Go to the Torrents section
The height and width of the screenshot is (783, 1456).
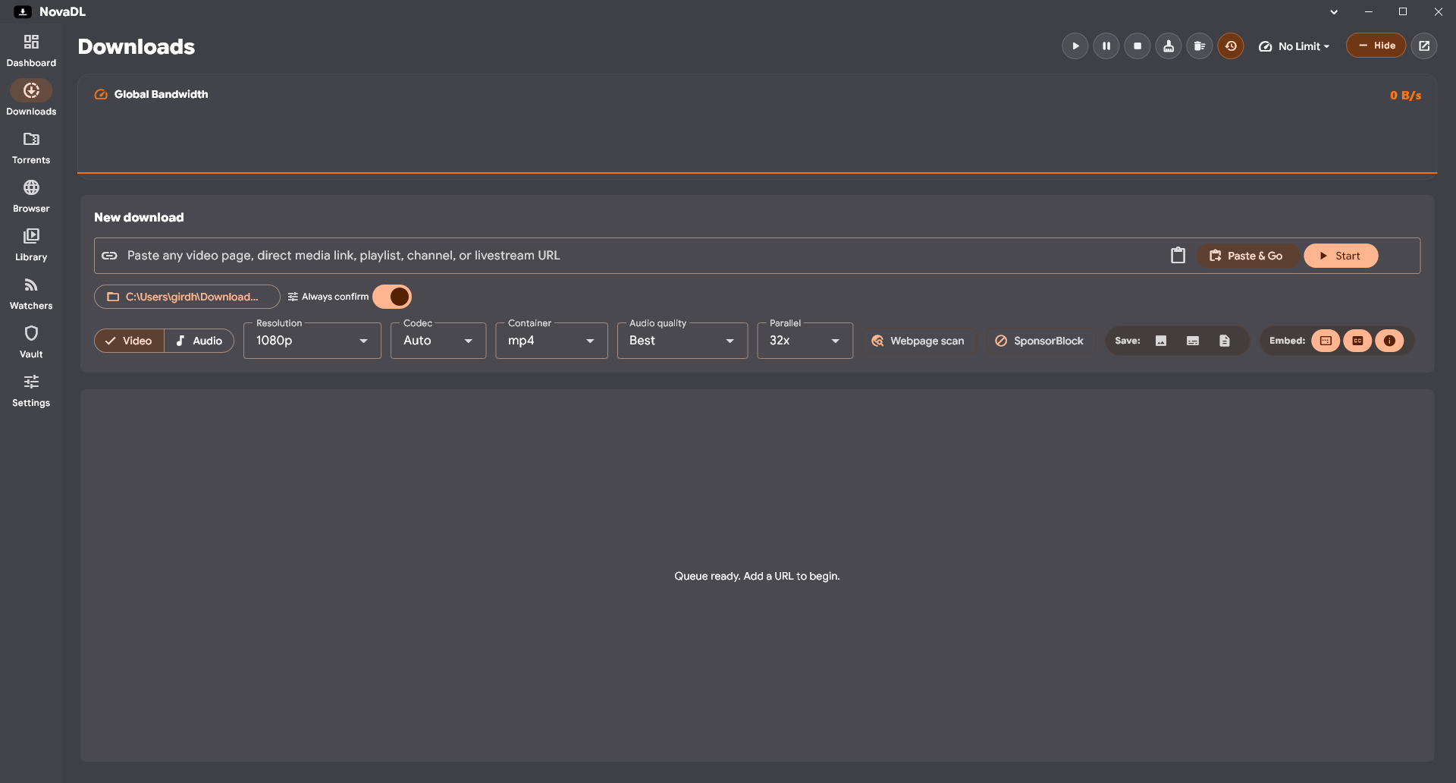click(x=31, y=148)
